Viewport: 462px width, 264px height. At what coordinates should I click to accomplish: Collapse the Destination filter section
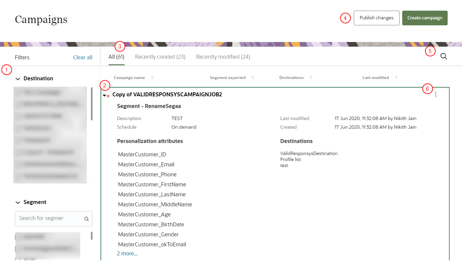[18, 79]
